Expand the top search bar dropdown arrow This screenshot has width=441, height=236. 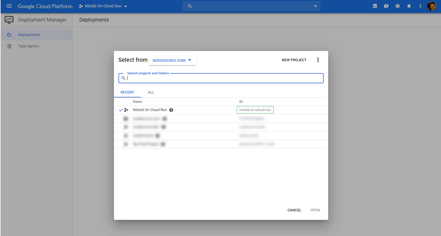tap(315, 6)
